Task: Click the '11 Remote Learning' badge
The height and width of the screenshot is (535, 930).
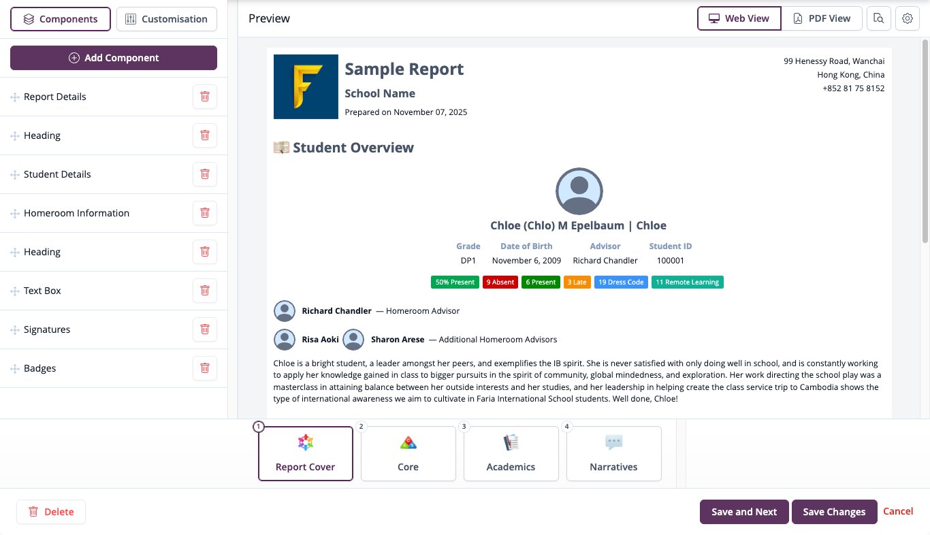Action: [x=688, y=282]
